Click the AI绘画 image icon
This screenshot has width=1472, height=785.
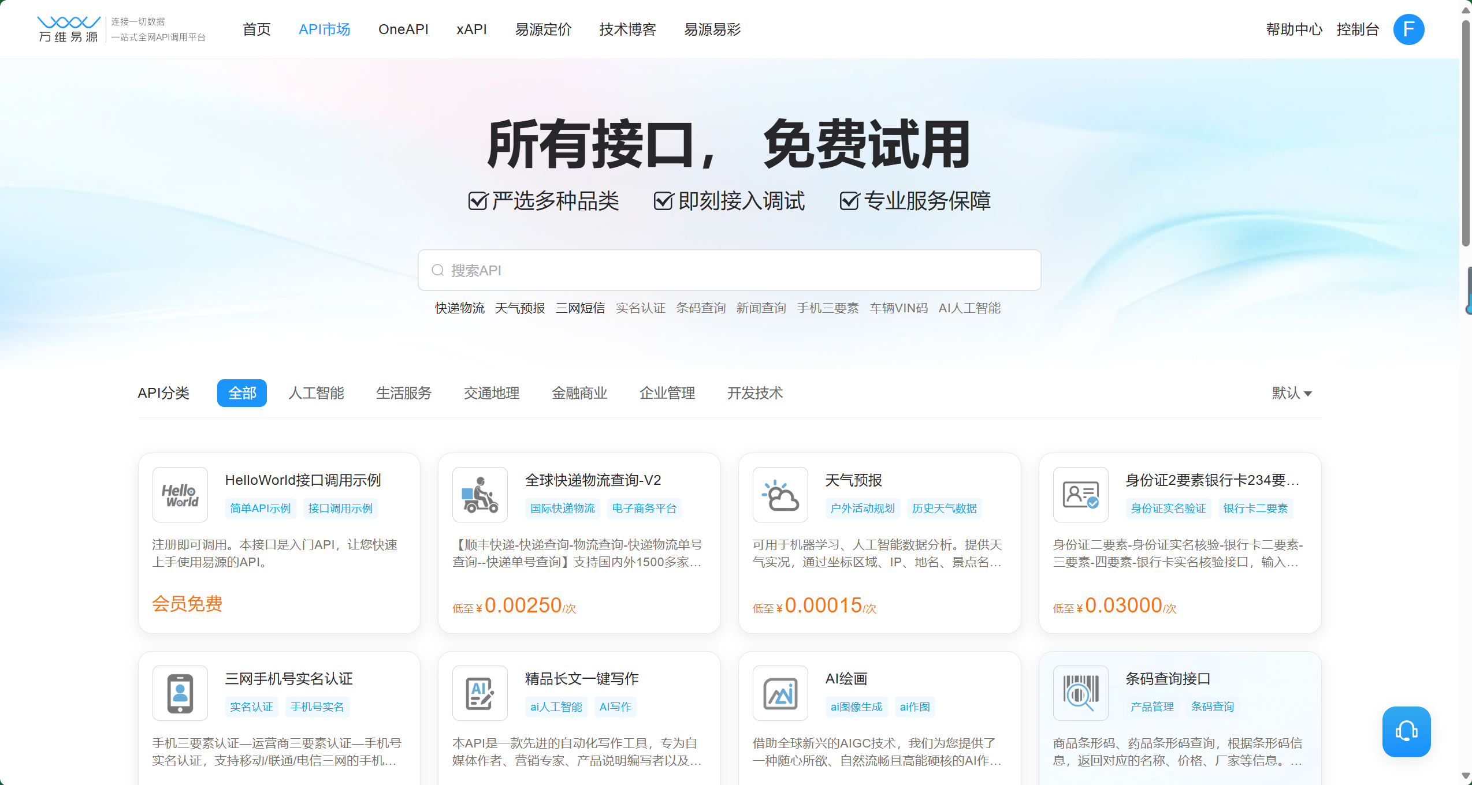[780, 693]
